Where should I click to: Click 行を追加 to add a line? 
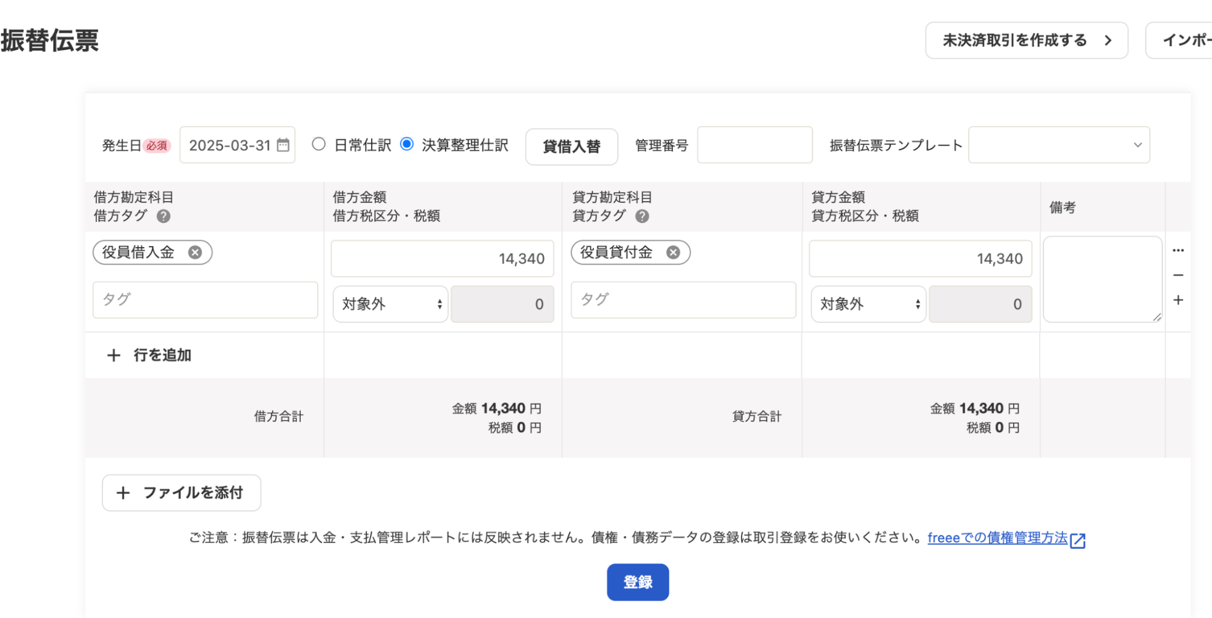149,355
